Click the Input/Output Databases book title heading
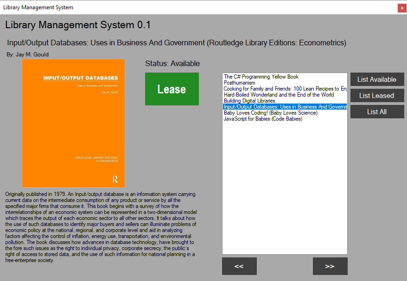 [x=177, y=43]
